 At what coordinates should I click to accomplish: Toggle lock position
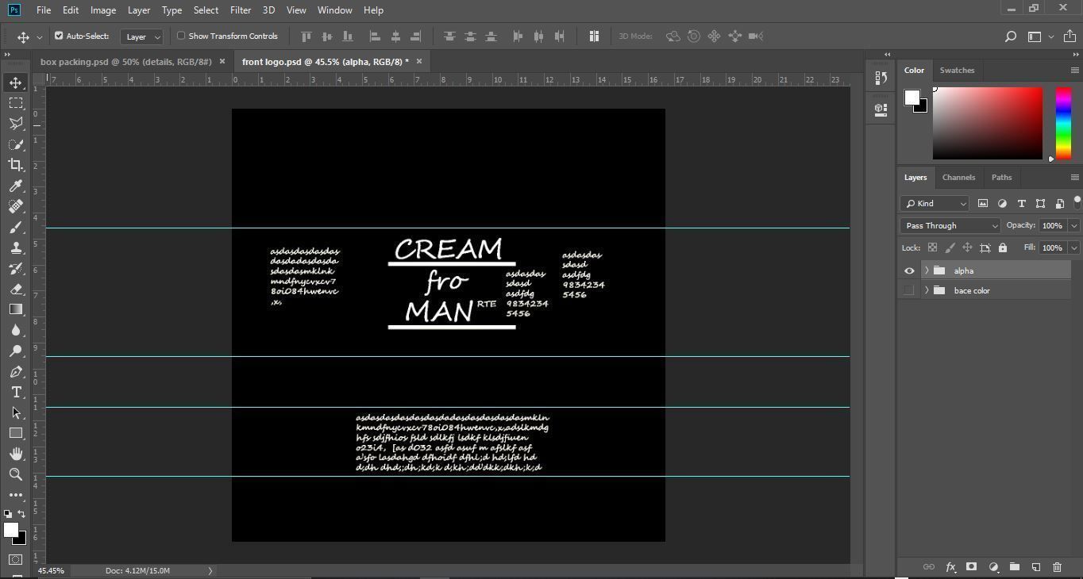click(x=968, y=247)
